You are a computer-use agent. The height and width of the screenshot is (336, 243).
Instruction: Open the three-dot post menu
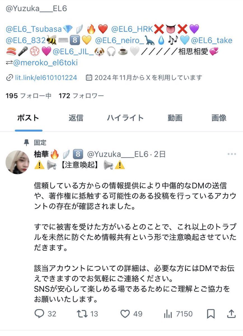click(x=232, y=154)
